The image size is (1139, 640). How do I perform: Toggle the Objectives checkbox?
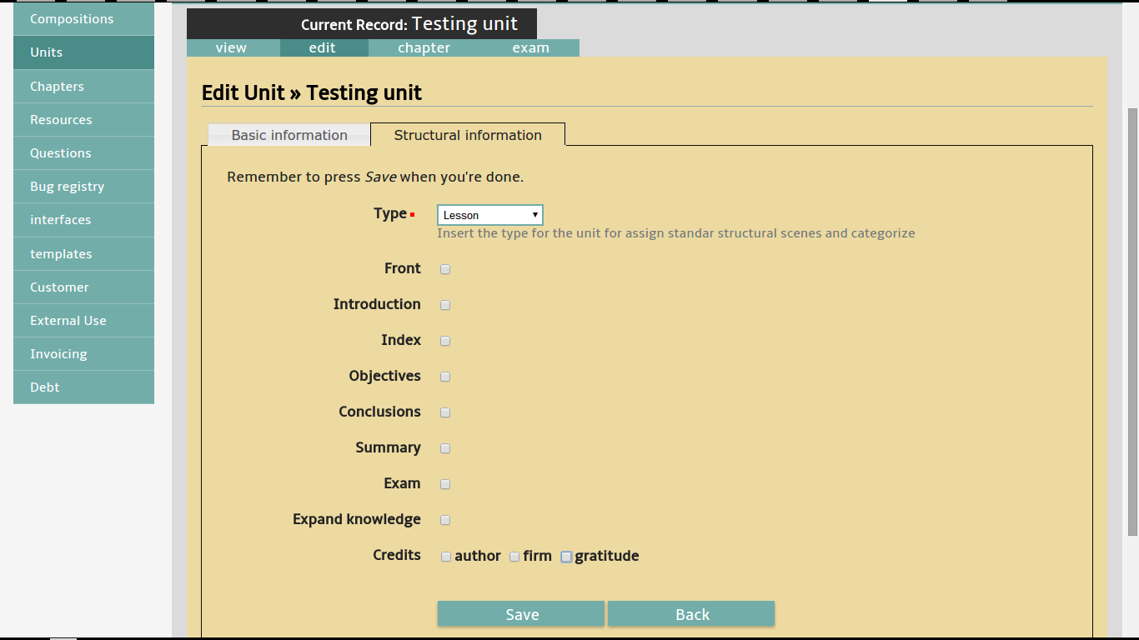coord(445,377)
